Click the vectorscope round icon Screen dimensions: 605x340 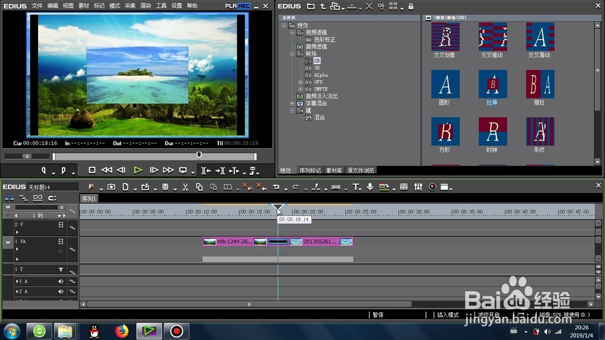tap(433, 187)
